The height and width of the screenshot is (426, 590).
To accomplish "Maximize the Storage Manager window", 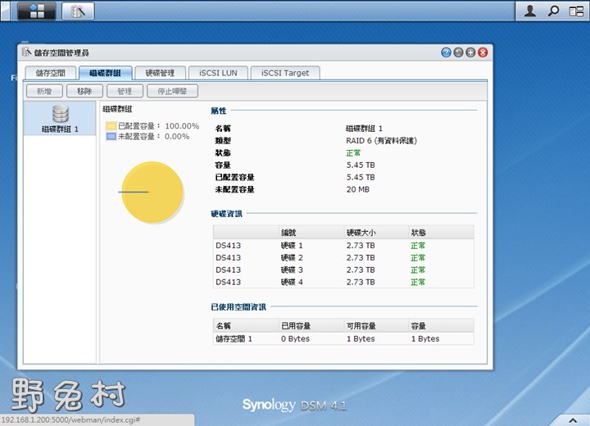I will (x=470, y=52).
